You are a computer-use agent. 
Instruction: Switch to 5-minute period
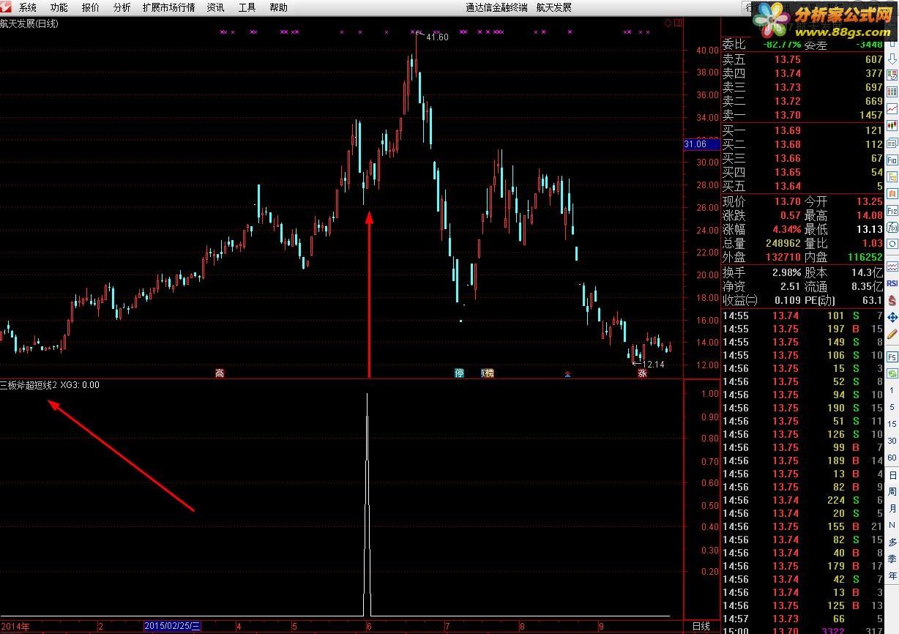(892, 407)
